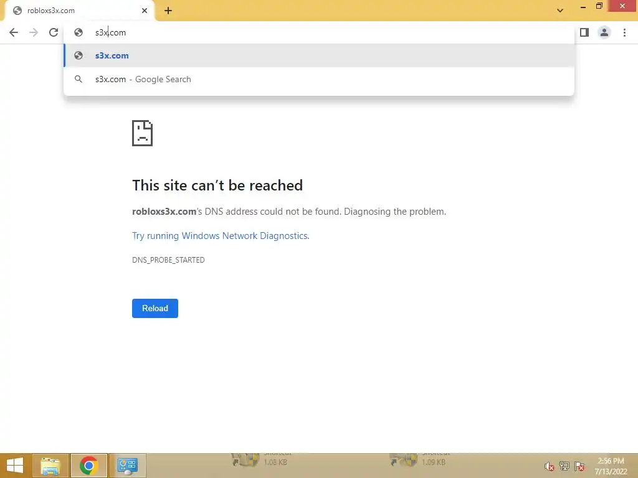This screenshot has width=638, height=478.
Task: Go back using the browser back arrow
Action: click(x=14, y=32)
